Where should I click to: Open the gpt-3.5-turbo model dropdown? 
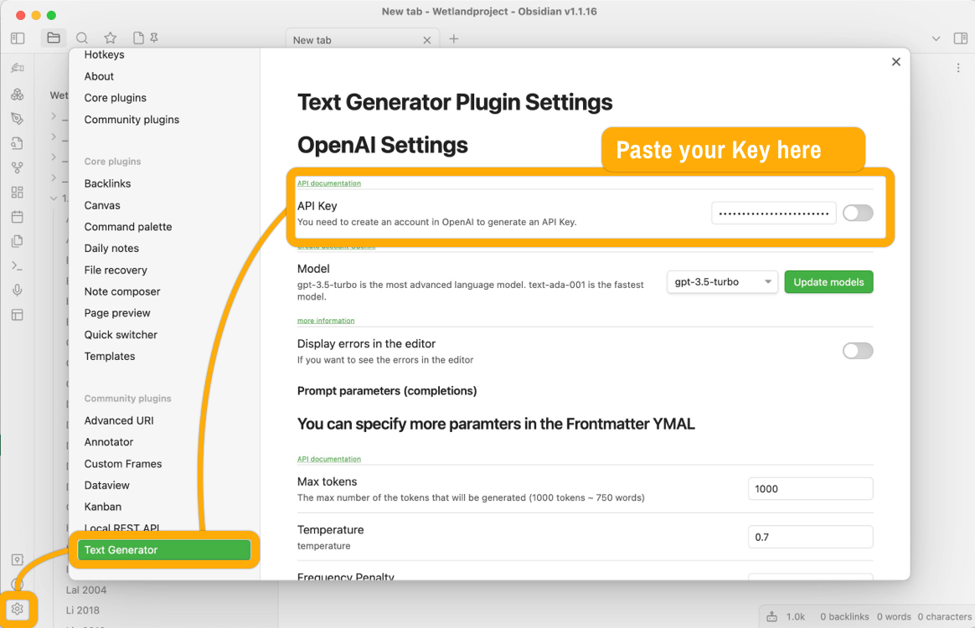pos(722,281)
